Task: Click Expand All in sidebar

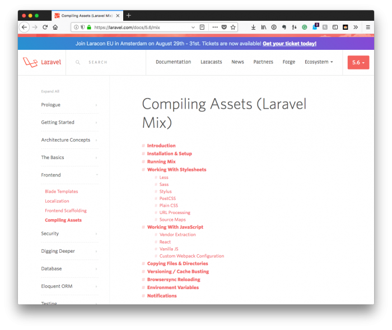Action: (50, 91)
